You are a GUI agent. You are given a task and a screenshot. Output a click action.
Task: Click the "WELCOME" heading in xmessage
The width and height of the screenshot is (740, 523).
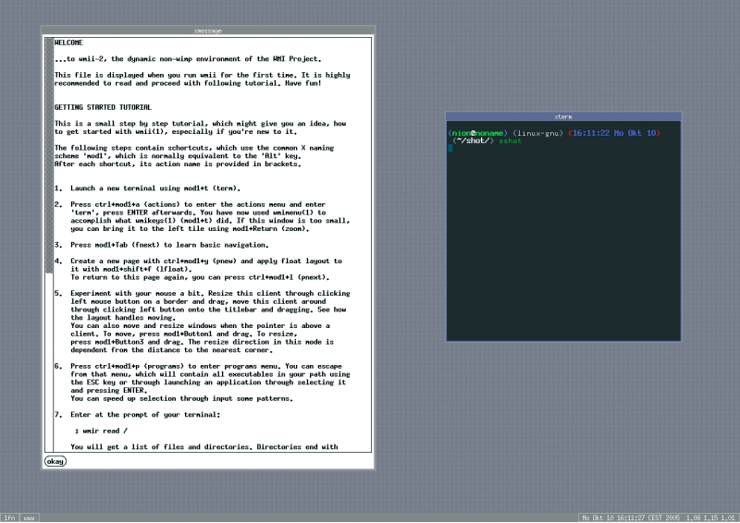pyautogui.click(x=68, y=43)
